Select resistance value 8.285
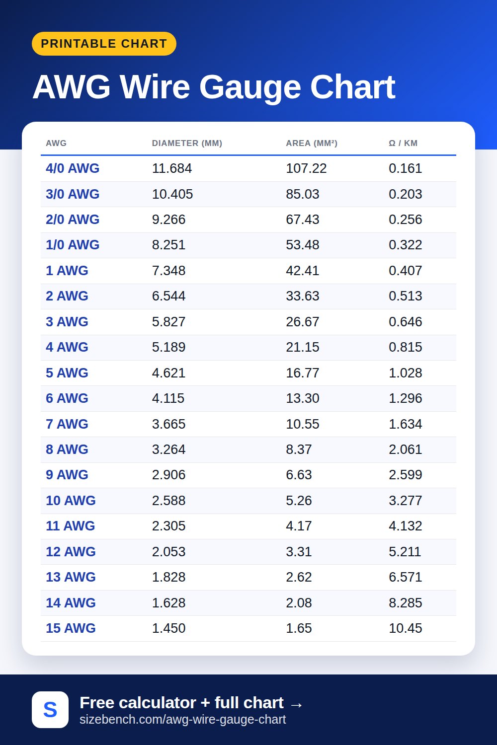 [x=406, y=603]
